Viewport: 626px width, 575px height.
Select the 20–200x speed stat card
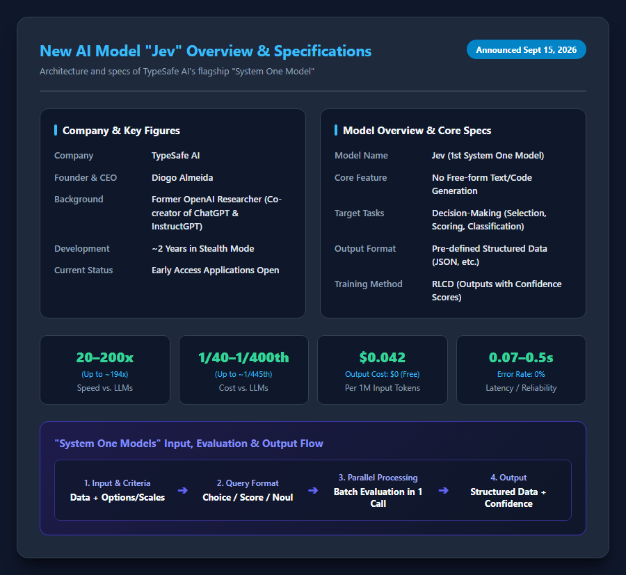(105, 370)
